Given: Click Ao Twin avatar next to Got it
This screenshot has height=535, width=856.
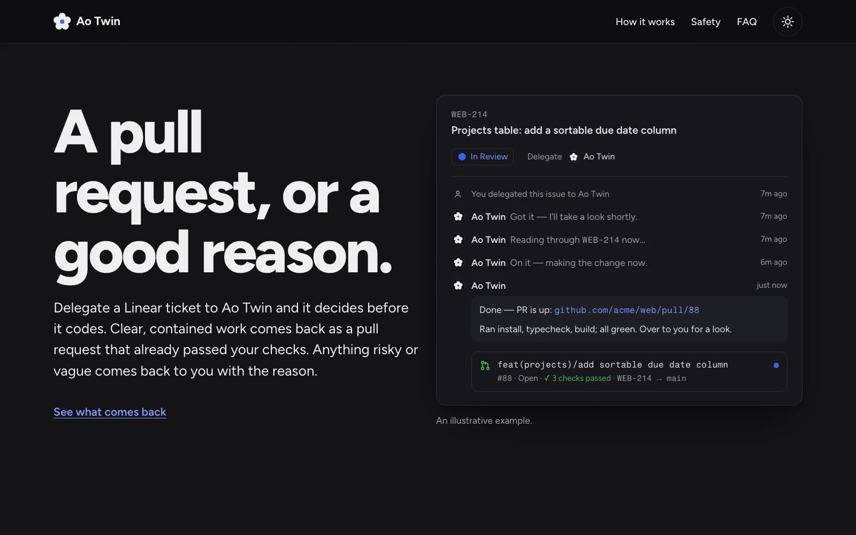Looking at the screenshot, I should tap(458, 217).
